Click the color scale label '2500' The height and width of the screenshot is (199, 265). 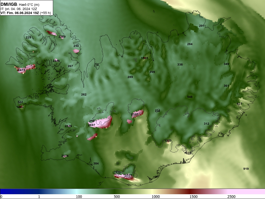[231, 197]
